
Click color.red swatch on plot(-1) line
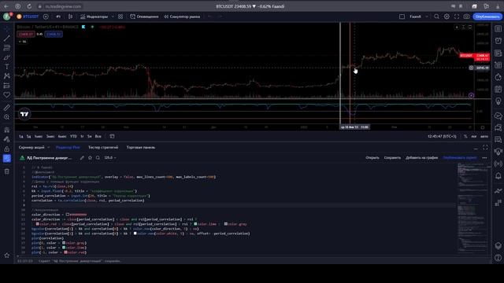65,252
